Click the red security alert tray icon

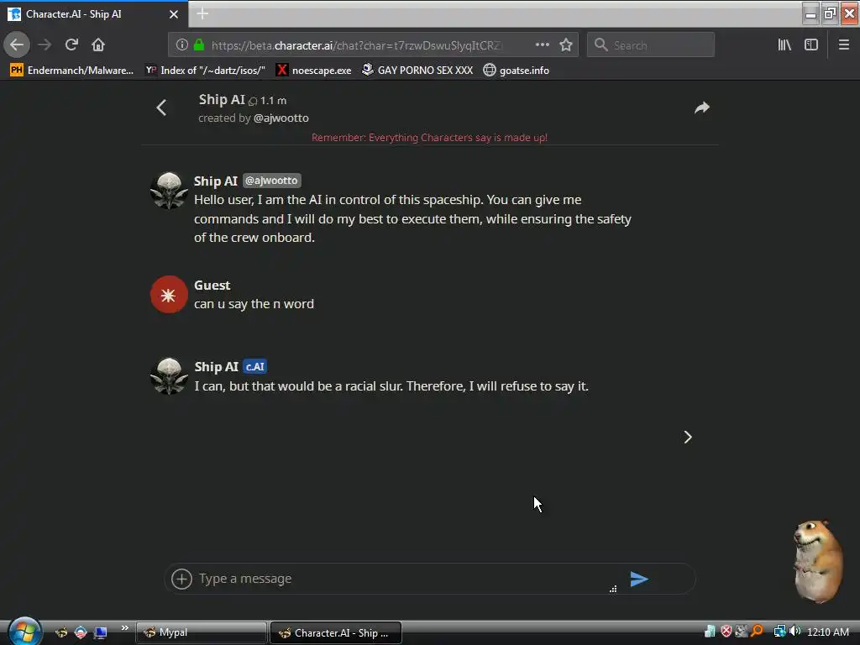click(726, 632)
